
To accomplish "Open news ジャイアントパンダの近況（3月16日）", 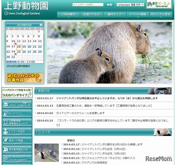I will (x=104, y=149).
